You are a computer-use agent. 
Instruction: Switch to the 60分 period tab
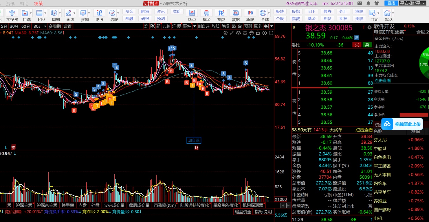25,26
